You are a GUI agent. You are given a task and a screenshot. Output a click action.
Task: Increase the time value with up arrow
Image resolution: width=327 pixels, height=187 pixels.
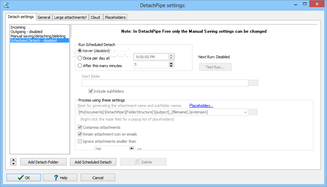tap(171, 55)
